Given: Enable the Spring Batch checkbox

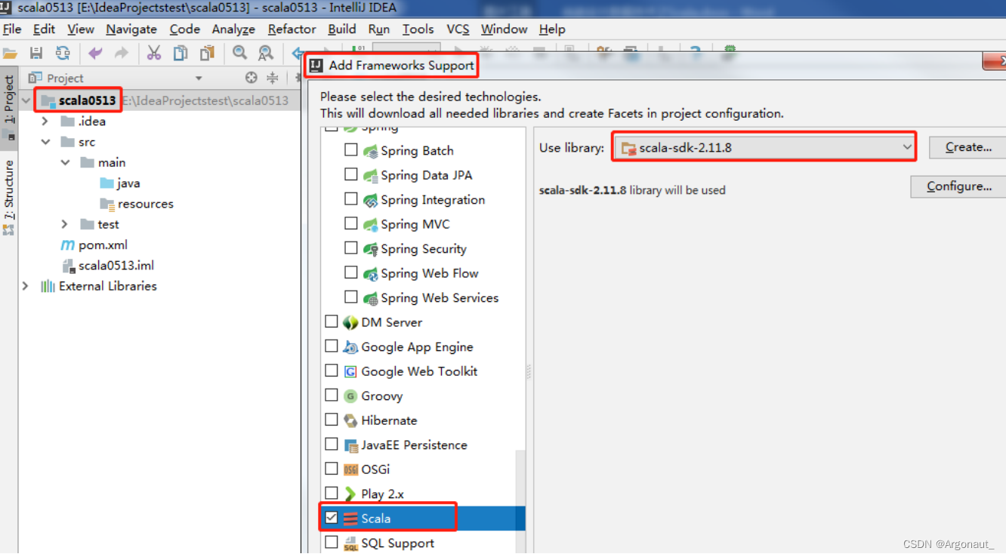Looking at the screenshot, I should pyautogui.click(x=351, y=150).
